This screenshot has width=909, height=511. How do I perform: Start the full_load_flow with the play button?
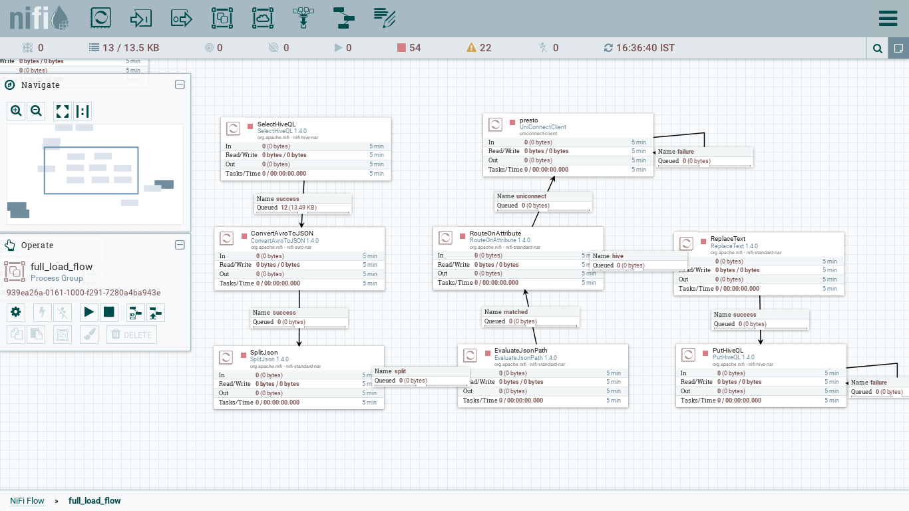pos(89,312)
